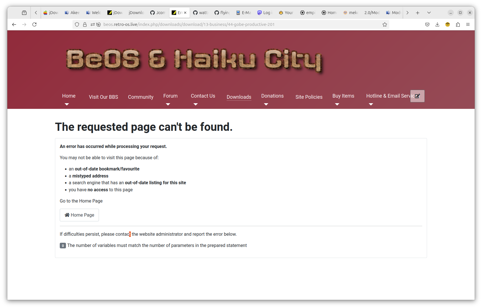Switch to the mekc tab
The width and height of the screenshot is (482, 308).
351,13
